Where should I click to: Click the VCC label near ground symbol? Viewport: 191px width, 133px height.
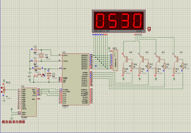29,77
